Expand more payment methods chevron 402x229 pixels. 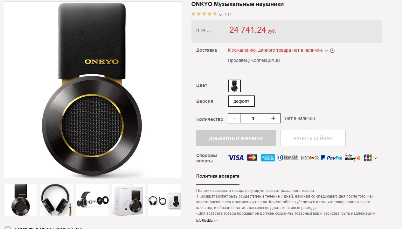376,158
